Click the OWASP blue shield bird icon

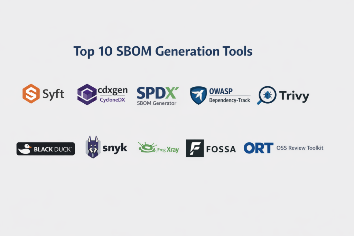198,95
